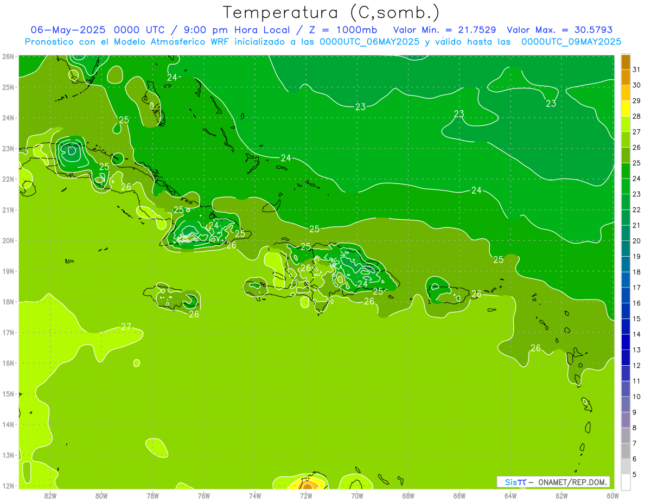Click the '12' color bar label
The height and width of the screenshot is (503, 651).
point(637,365)
